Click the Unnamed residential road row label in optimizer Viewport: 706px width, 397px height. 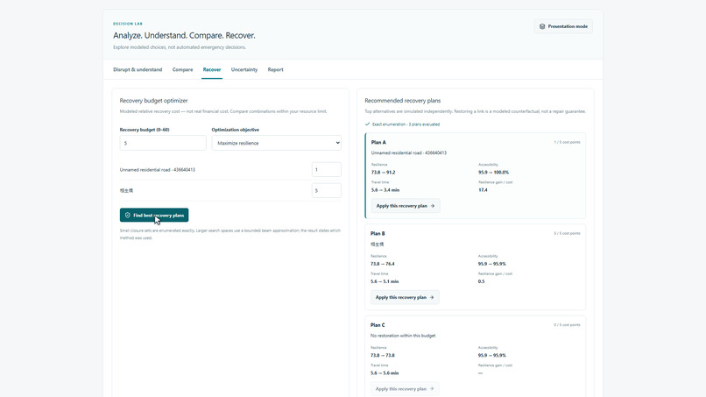pos(157,170)
